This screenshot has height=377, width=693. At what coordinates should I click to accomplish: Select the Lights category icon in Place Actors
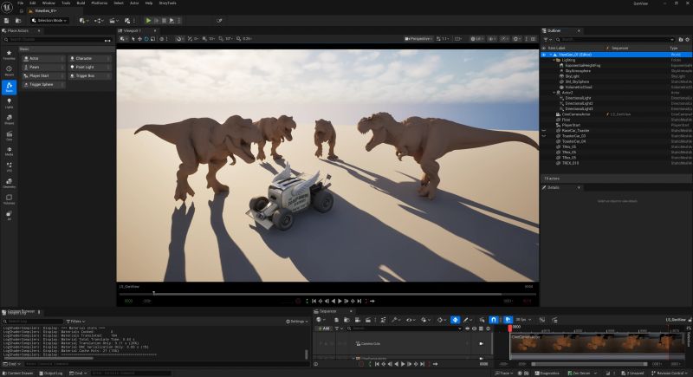[9, 103]
